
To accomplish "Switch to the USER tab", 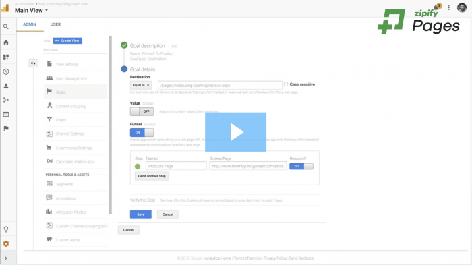I will (55, 24).
